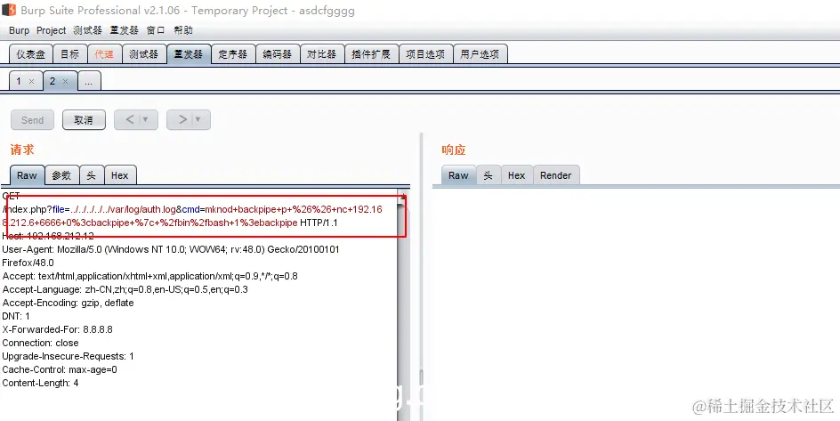
Task: Click the Send button
Action: (33, 120)
